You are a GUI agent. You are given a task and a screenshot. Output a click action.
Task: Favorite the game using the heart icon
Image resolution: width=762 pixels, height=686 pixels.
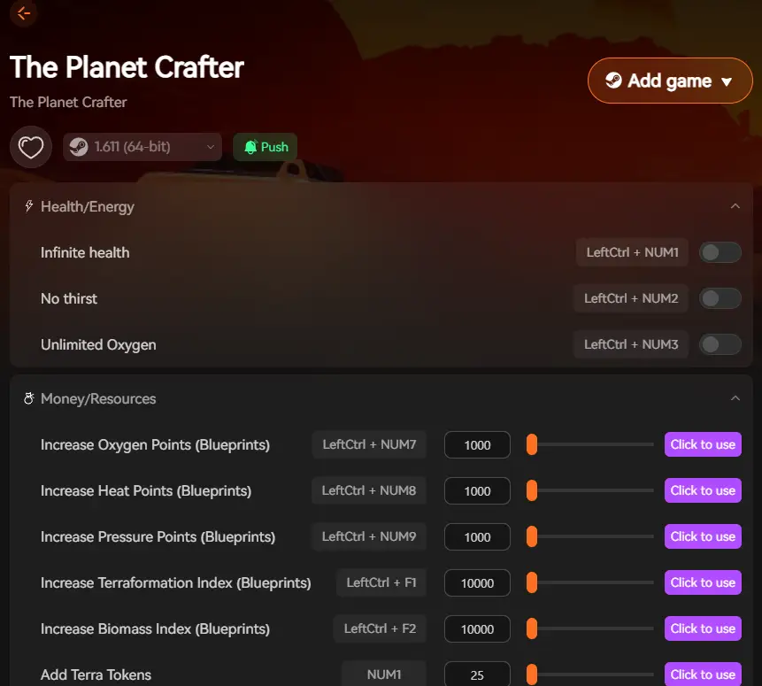[x=30, y=146]
